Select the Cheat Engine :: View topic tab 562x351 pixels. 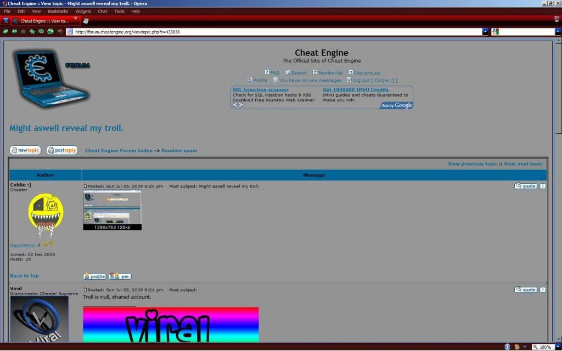pos(44,21)
